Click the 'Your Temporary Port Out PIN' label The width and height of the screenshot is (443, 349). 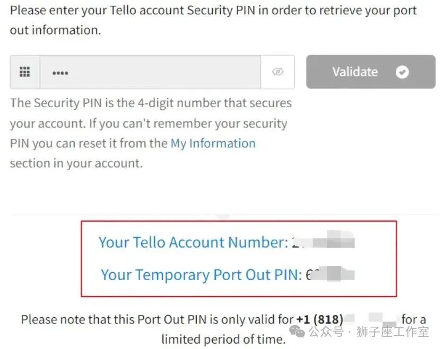201,275
